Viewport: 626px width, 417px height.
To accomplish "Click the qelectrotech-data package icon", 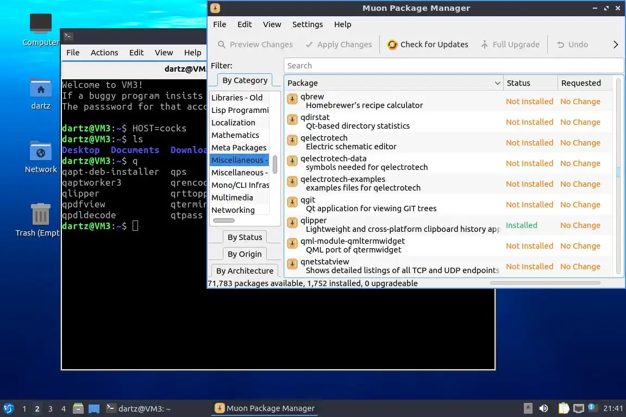I will (292, 161).
